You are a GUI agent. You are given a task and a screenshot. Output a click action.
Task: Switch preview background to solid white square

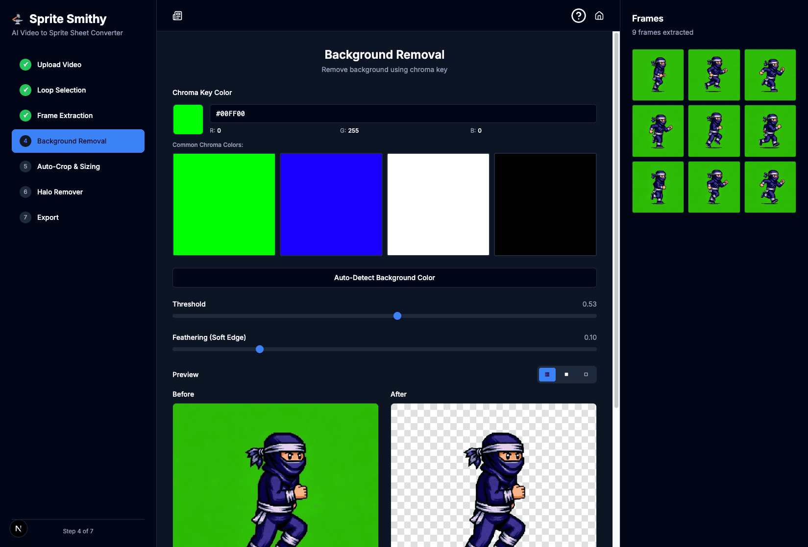click(566, 375)
